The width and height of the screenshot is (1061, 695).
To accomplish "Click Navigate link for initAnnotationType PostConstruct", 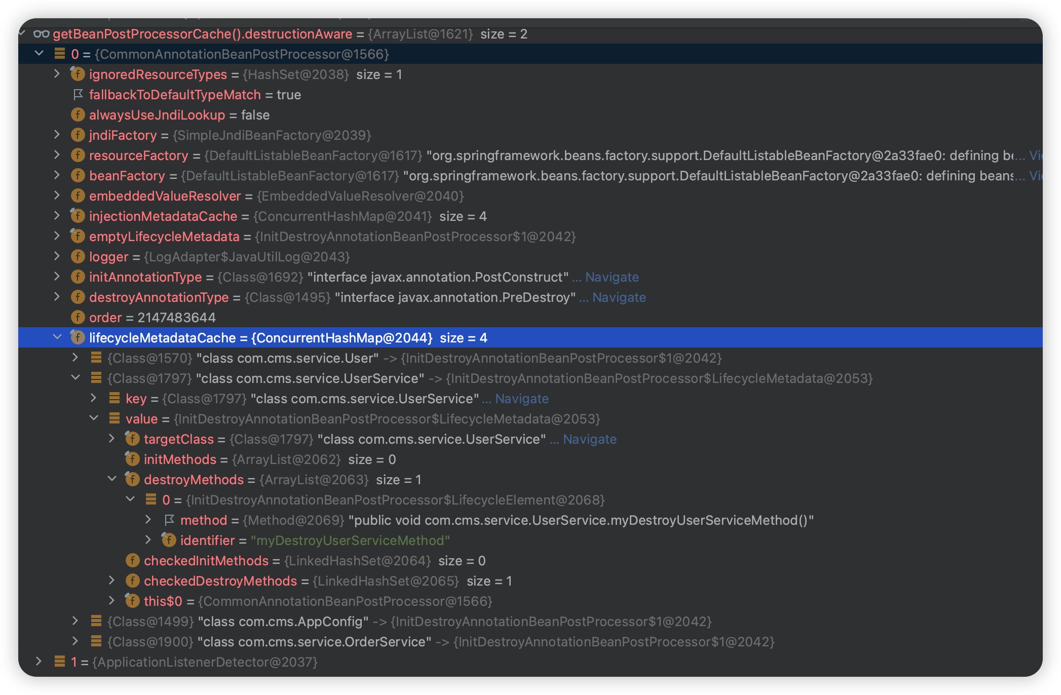I will click(x=612, y=277).
